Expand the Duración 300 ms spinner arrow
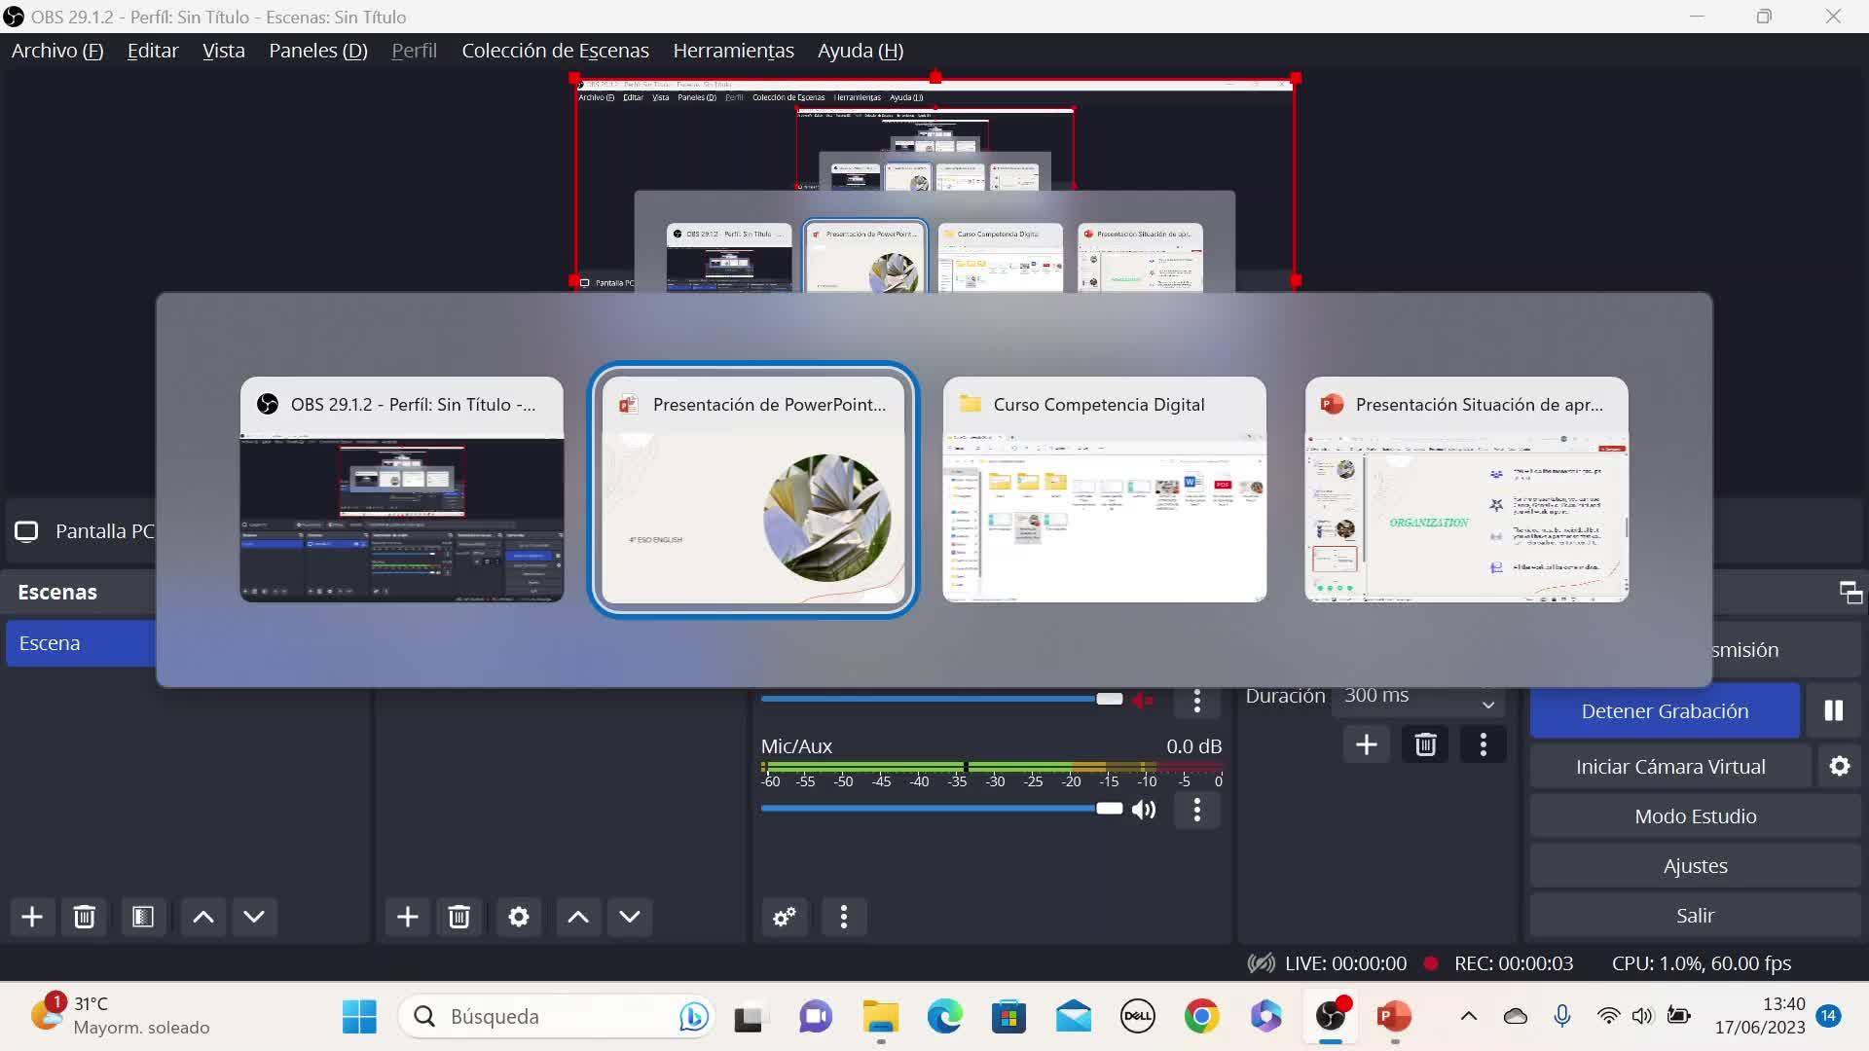This screenshot has height=1051, width=1869. [1488, 704]
